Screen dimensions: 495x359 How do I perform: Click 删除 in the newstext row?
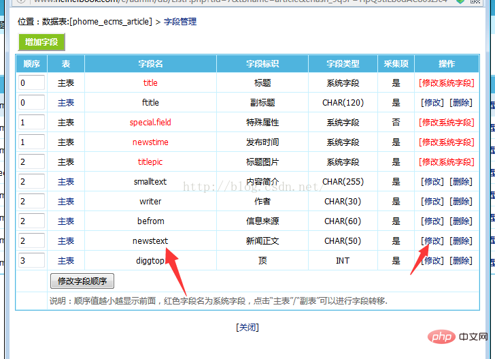[x=460, y=241]
